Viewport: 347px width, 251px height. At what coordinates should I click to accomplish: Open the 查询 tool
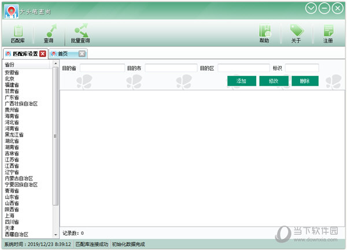(x=49, y=34)
